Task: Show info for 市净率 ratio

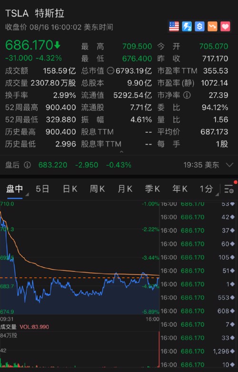Action: coord(187,95)
